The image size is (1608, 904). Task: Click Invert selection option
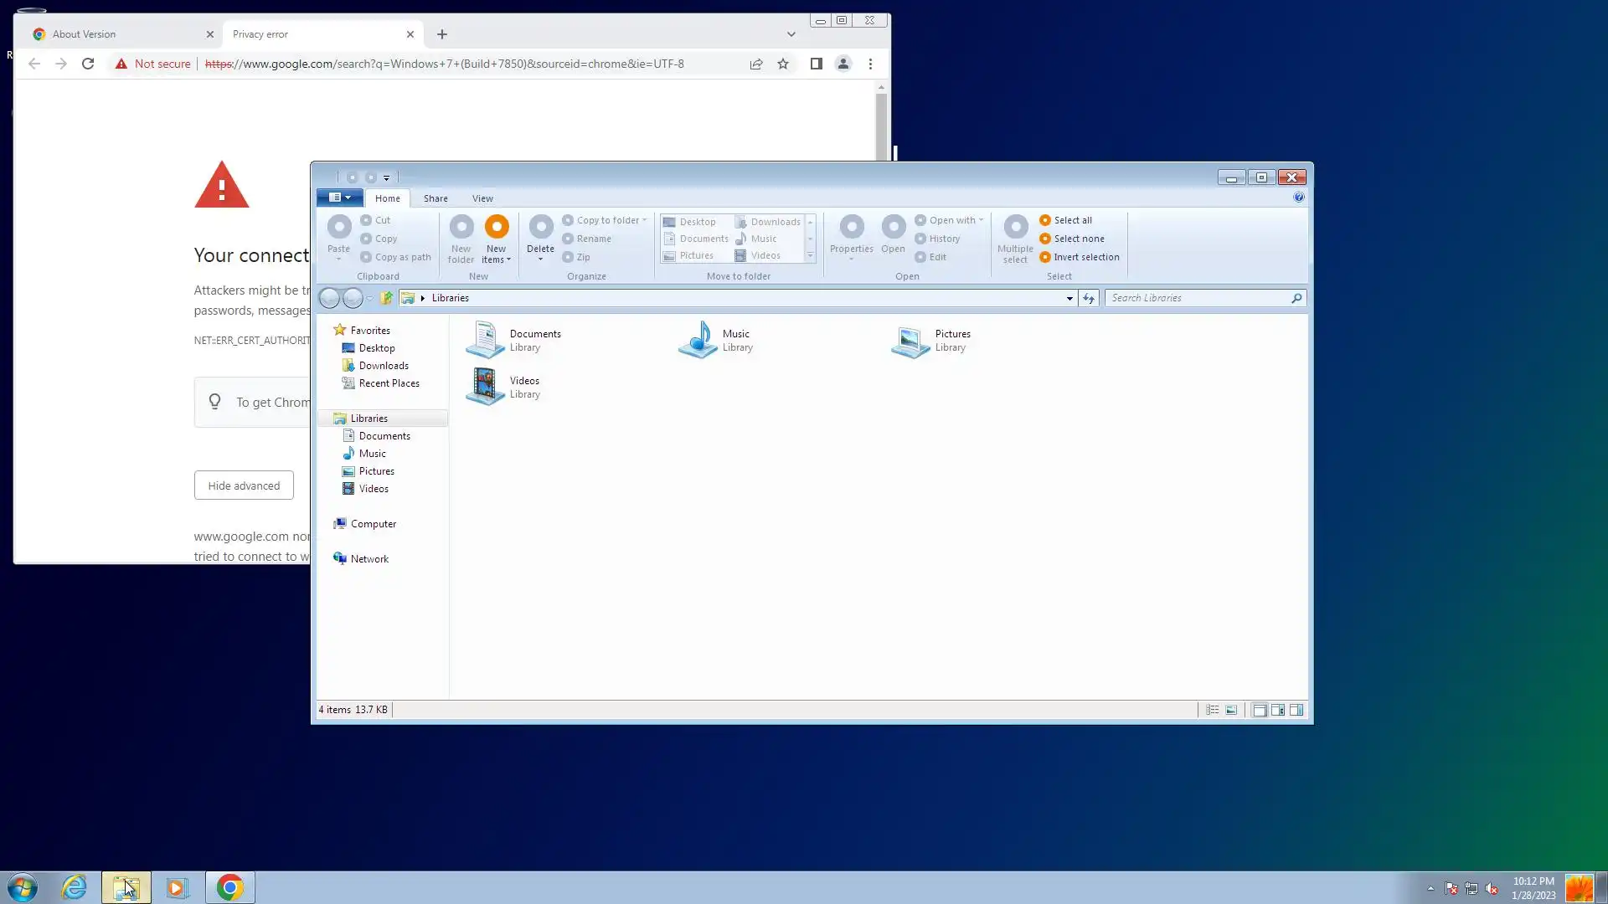[1085, 257]
